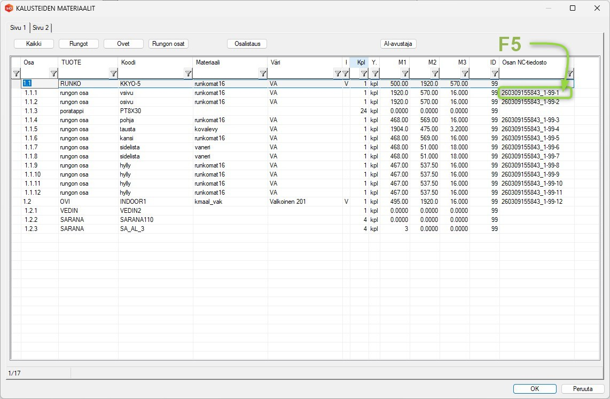Open the filter icon for ID column
The height and width of the screenshot is (399, 610).
495,74
